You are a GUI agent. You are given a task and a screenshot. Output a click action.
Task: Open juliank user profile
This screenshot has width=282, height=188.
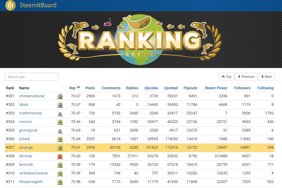coord(25,139)
